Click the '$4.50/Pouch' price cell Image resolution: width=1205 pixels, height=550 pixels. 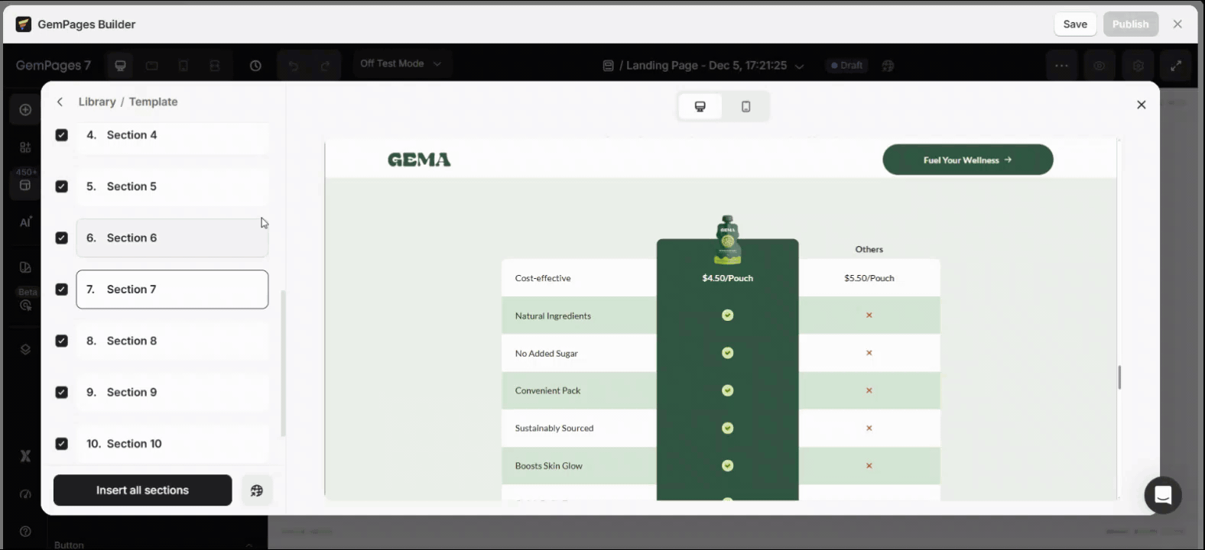[728, 278]
